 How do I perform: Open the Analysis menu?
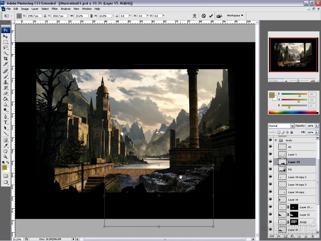[x=66, y=9]
